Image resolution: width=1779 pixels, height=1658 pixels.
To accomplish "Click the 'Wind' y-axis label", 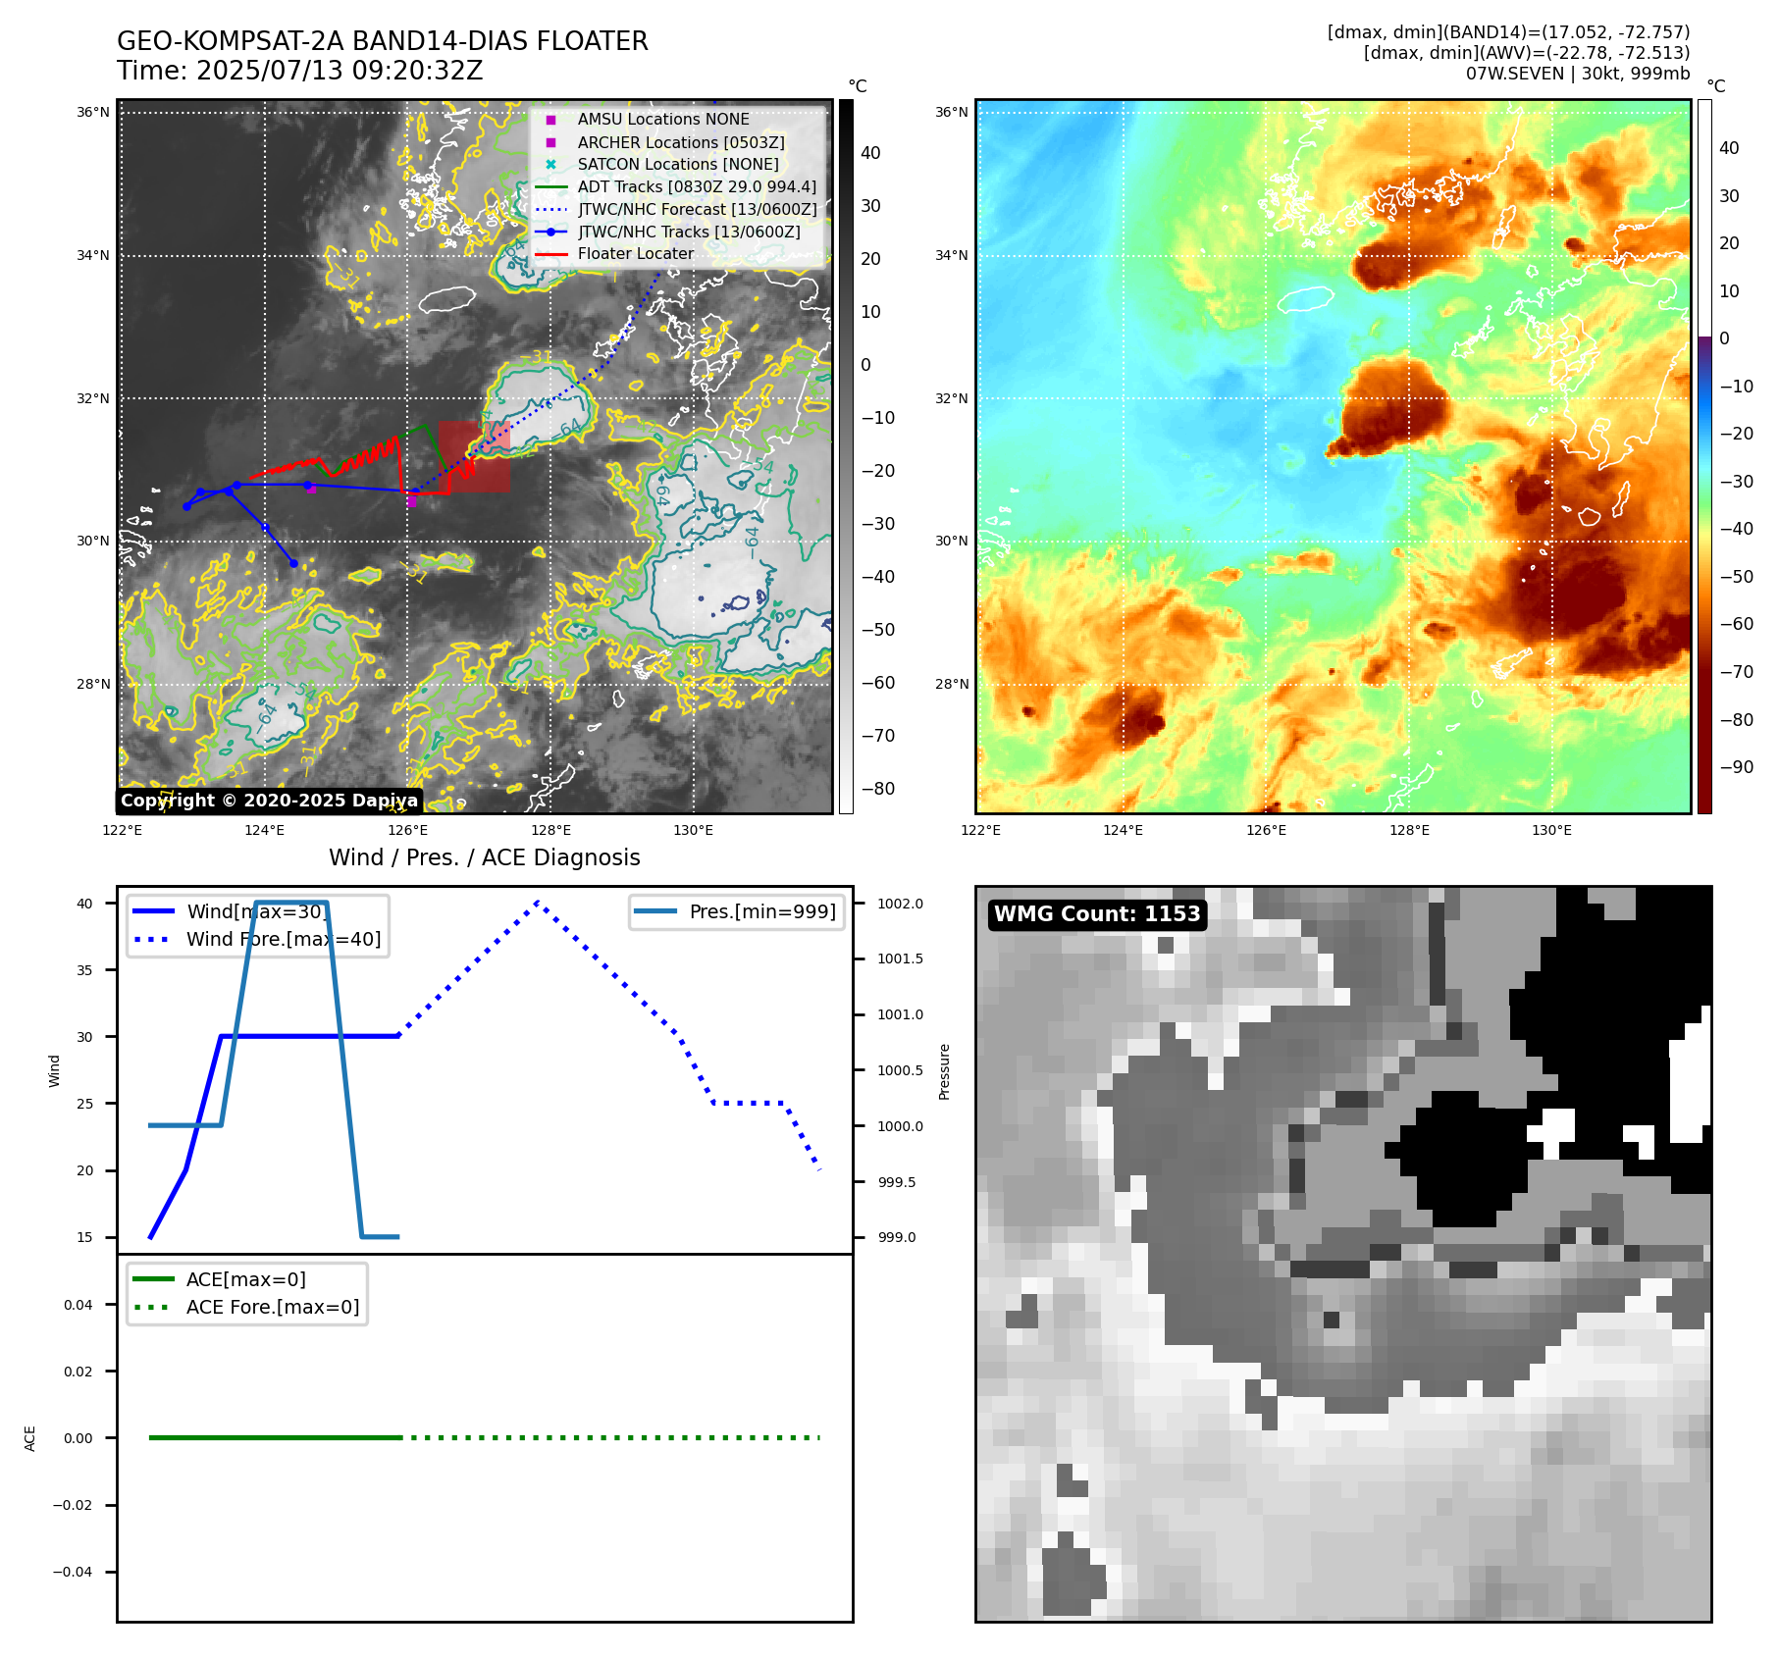I will pos(55,1070).
